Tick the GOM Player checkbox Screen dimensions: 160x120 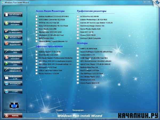coord(78,58)
